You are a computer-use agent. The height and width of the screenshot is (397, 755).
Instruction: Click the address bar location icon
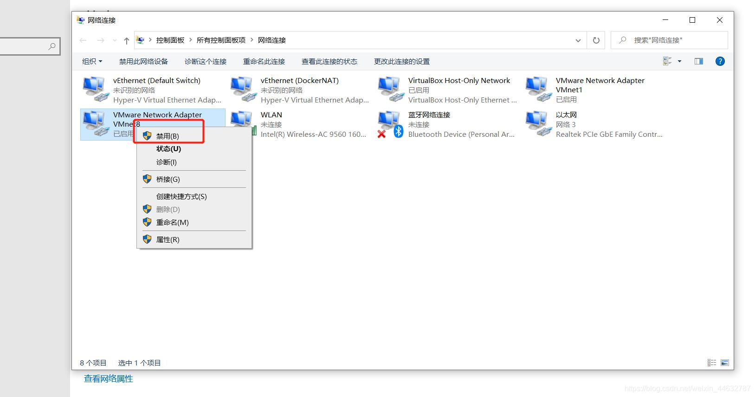[x=140, y=40]
